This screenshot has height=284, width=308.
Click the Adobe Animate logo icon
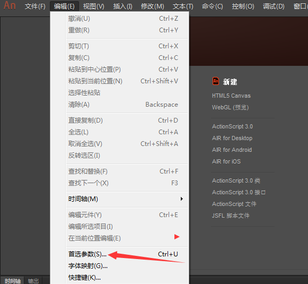coord(10,5)
